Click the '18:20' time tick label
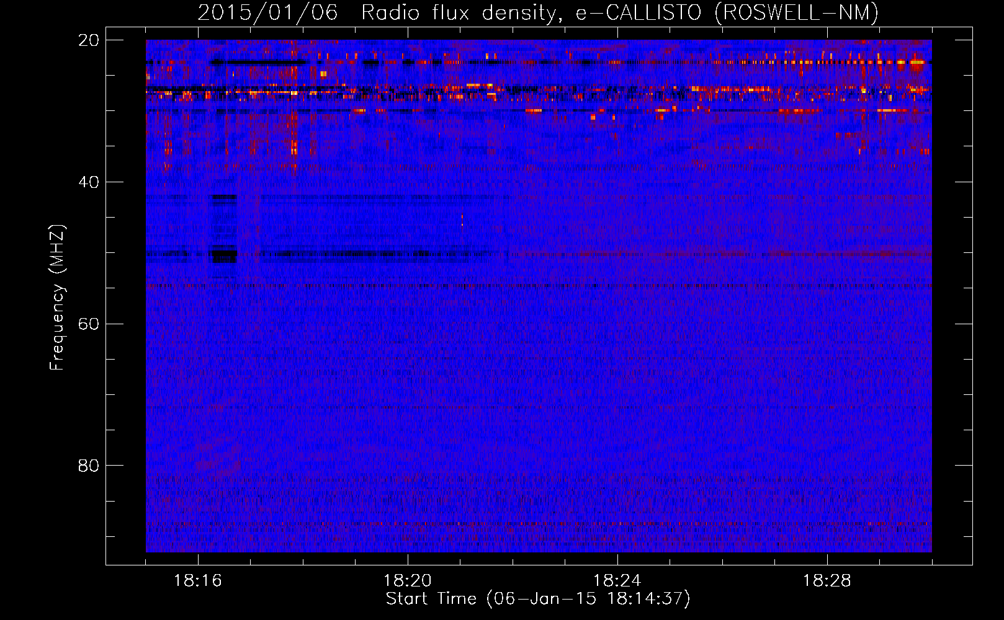 click(x=408, y=581)
